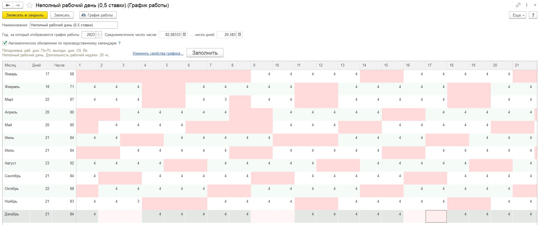Click the day 1 column header

[x=87, y=65]
